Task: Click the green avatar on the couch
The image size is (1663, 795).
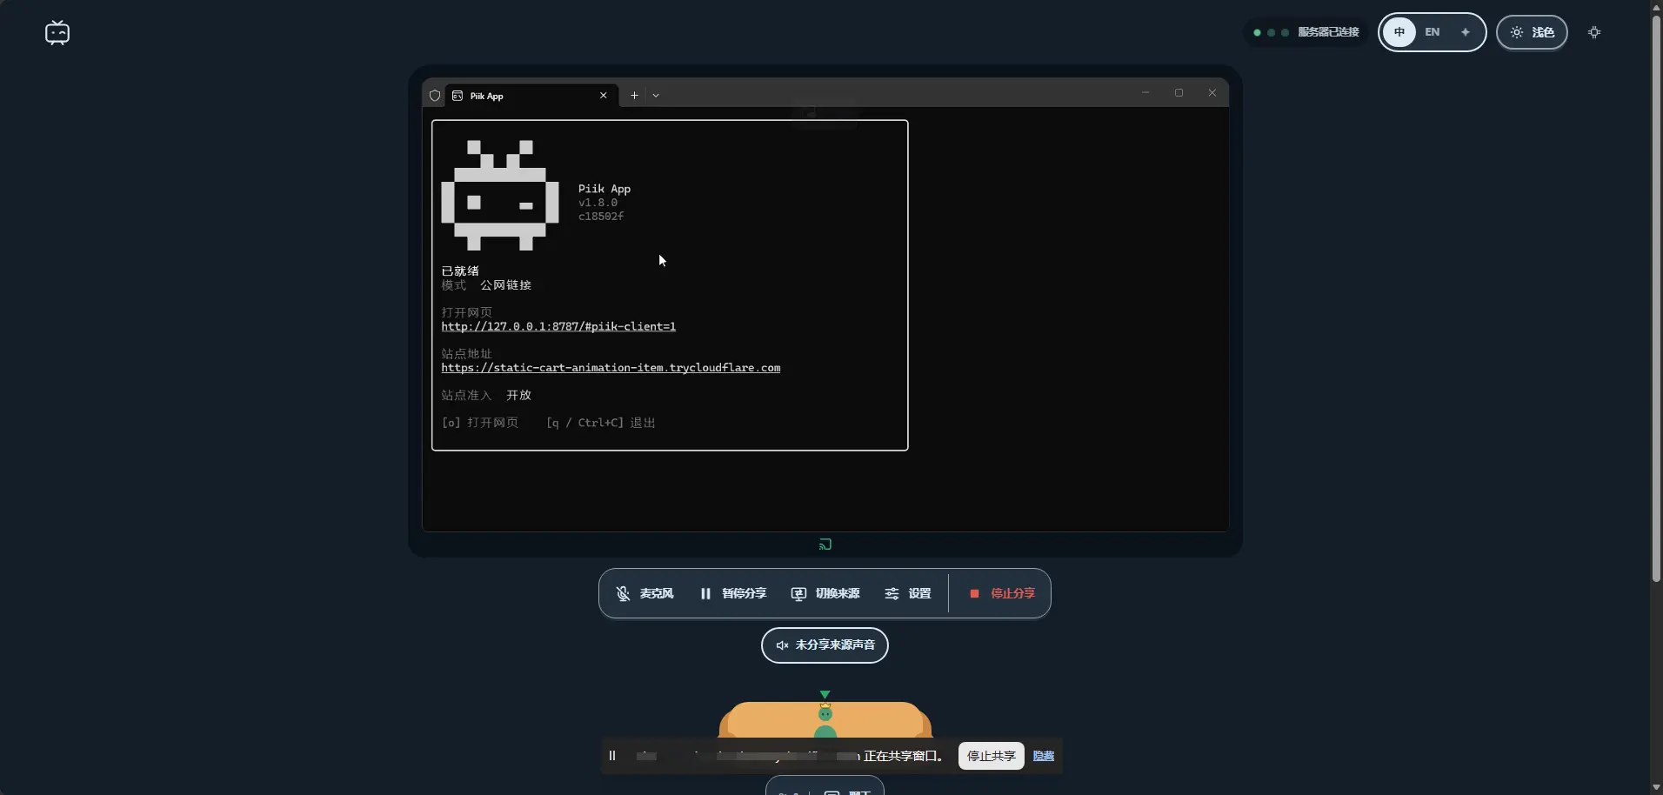Action: coord(825,721)
